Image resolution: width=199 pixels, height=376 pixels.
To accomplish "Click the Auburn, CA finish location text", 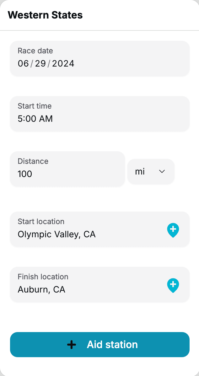I will click(41, 289).
